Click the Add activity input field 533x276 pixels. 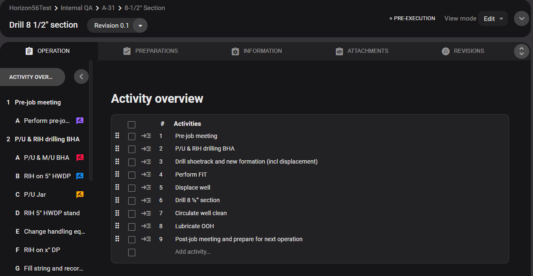click(193, 252)
